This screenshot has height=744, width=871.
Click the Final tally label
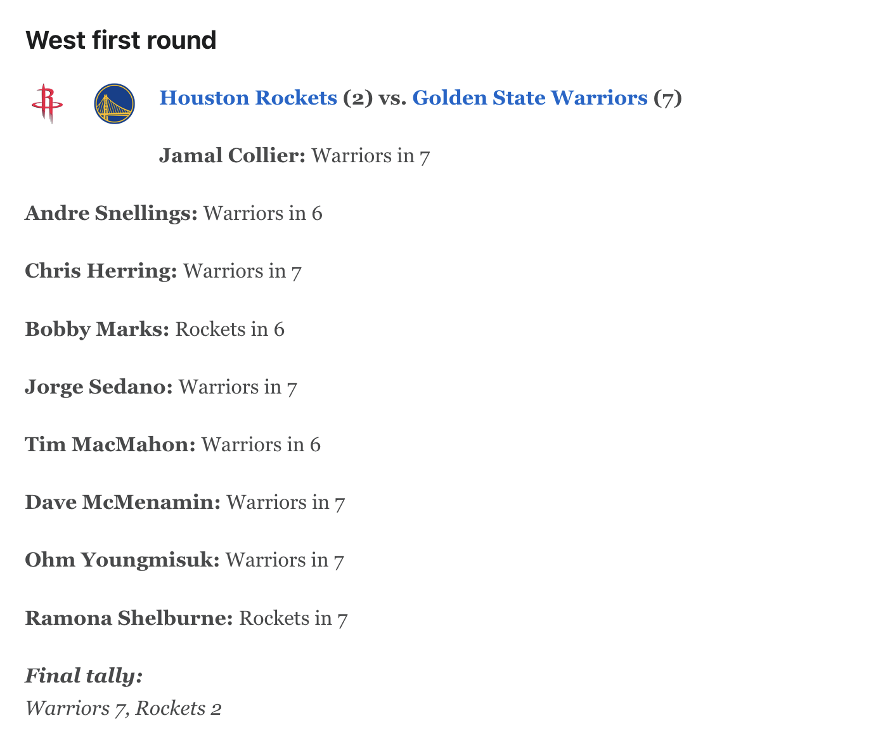pyautogui.click(x=84, y=676)
